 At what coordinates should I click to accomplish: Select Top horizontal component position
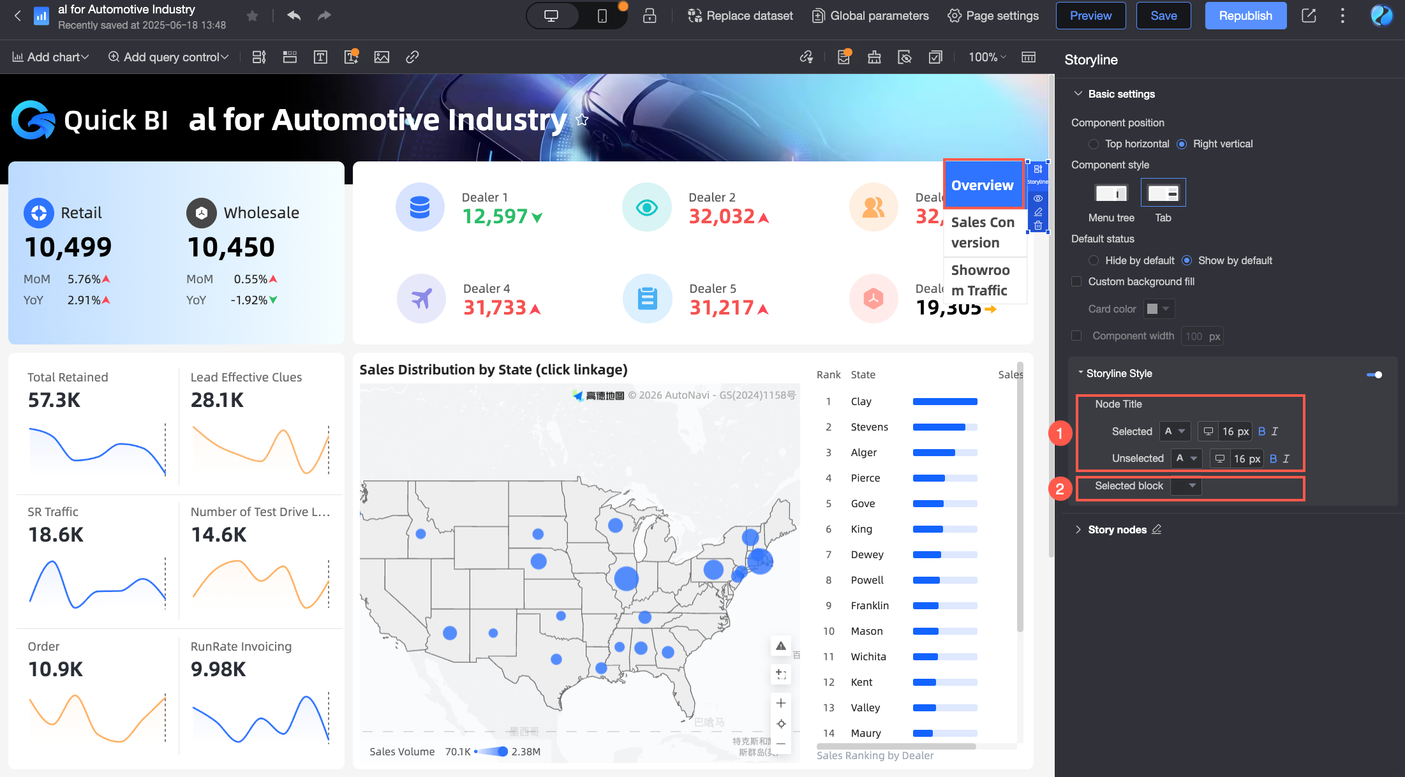(1094, 144)
